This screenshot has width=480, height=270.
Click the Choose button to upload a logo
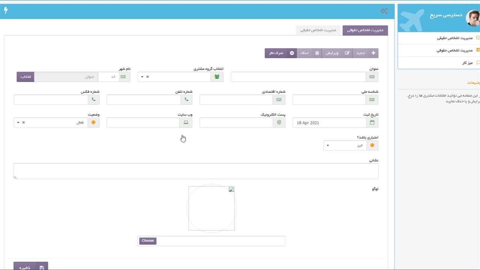[x=148, y=241]
